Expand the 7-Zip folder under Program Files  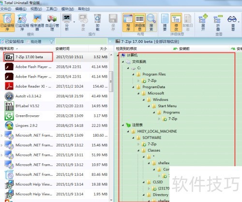138,80
